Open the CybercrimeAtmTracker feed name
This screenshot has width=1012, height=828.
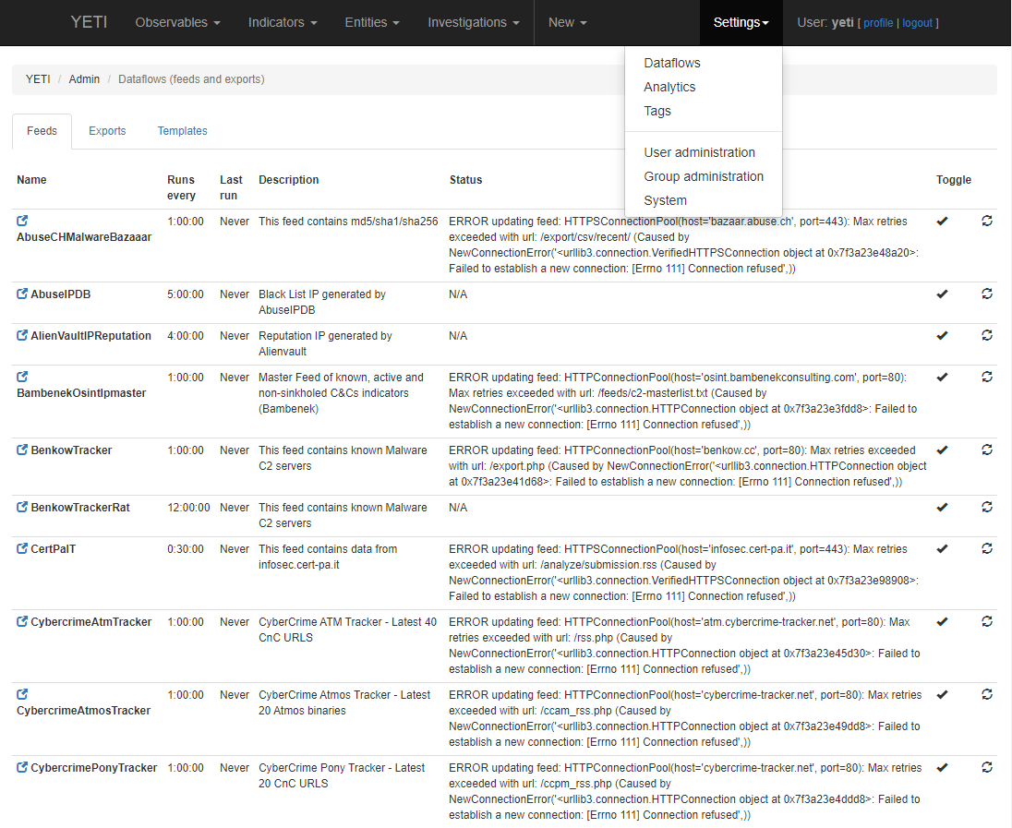pos(91,621)
